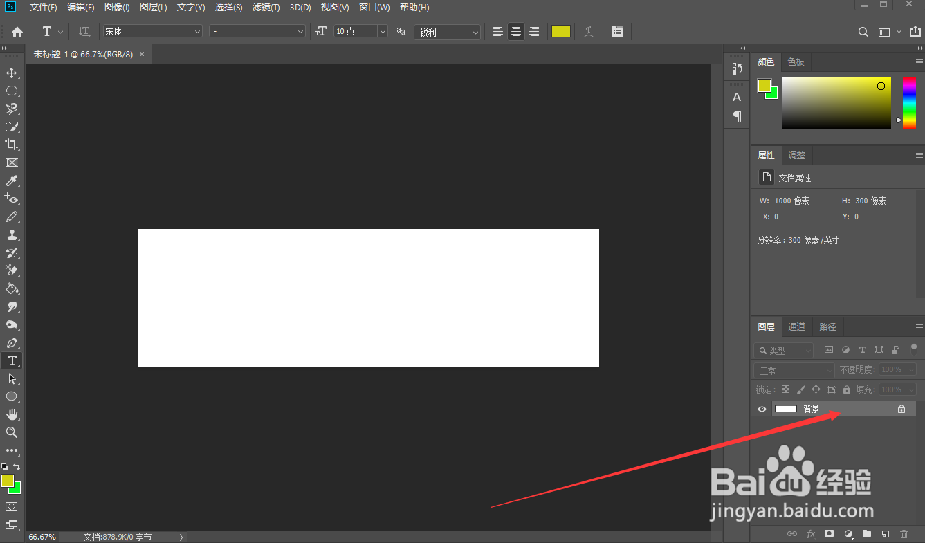Select the Pen tool

point(12,342)
